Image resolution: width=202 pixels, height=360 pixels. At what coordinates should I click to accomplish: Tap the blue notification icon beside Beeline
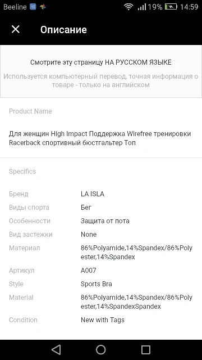coord(33,7)
